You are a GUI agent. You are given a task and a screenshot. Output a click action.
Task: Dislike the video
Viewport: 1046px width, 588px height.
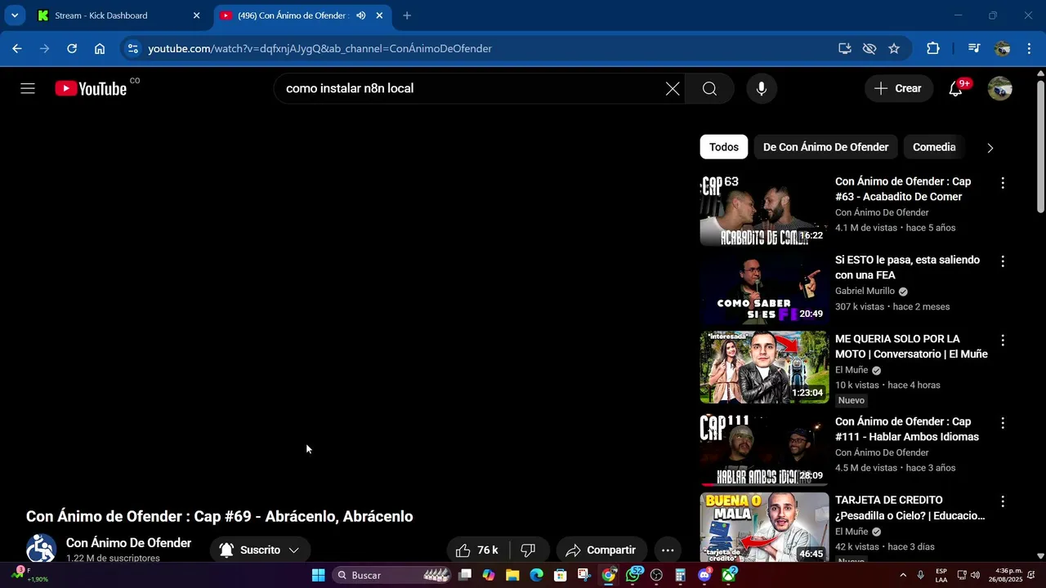point(528,550)
